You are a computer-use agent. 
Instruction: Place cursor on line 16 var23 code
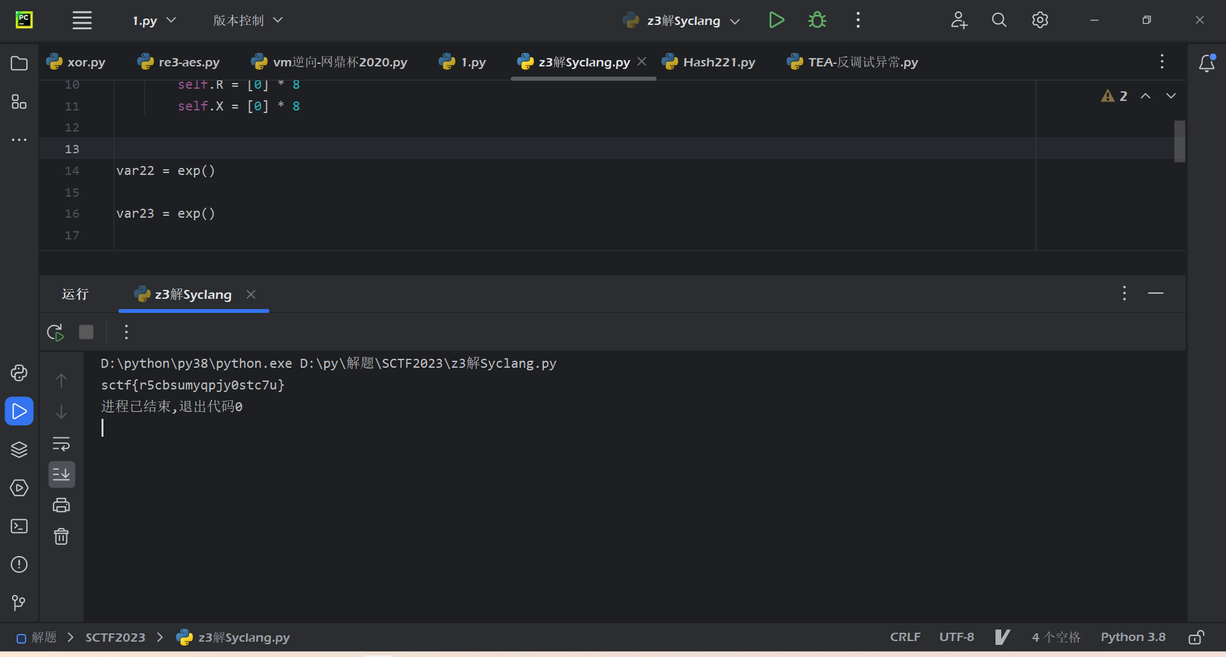click(x=165, y=213)
